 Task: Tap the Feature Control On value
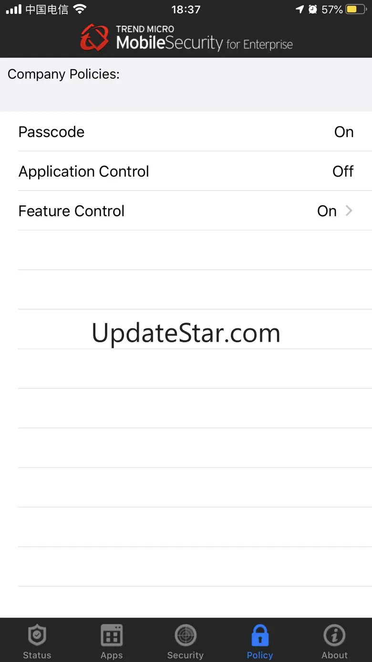pyautogui.click(x=327, y=211)
